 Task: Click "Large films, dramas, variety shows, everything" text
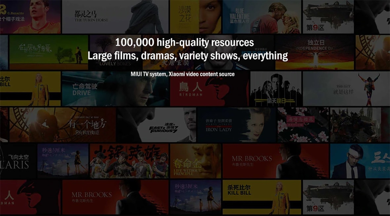coord(188,56)
